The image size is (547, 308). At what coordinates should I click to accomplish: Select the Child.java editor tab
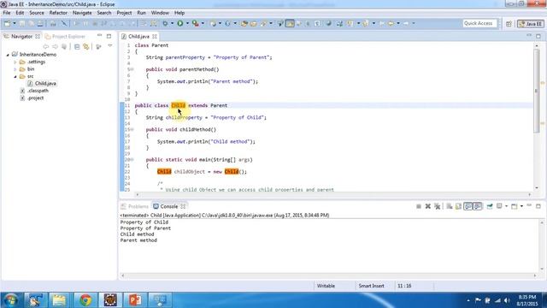tap(138, 36)
